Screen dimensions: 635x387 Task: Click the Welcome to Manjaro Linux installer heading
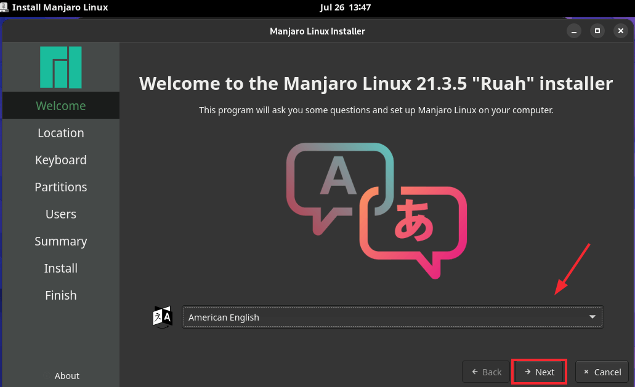click(x=376, y=83)
